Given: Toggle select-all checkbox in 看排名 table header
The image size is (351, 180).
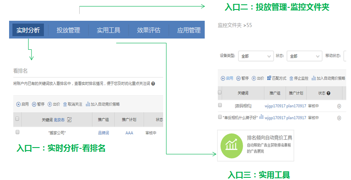Looking at the screenshot, I should pyautogui.click(x=17, y=119).
